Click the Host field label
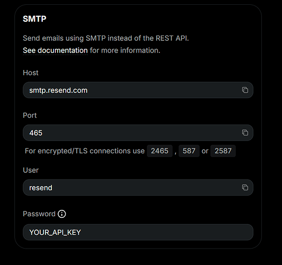282x265 pixels. click(x=31, y=73)
